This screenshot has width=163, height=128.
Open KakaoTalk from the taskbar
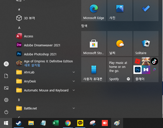pyautogui.click(x=80, y=123)
